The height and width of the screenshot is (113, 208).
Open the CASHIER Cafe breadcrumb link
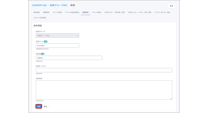click(x=39, y=5)
